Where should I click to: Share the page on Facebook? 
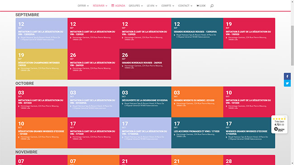point(287,76)
